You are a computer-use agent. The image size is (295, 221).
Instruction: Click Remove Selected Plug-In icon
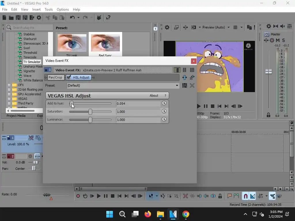(192, 77)
